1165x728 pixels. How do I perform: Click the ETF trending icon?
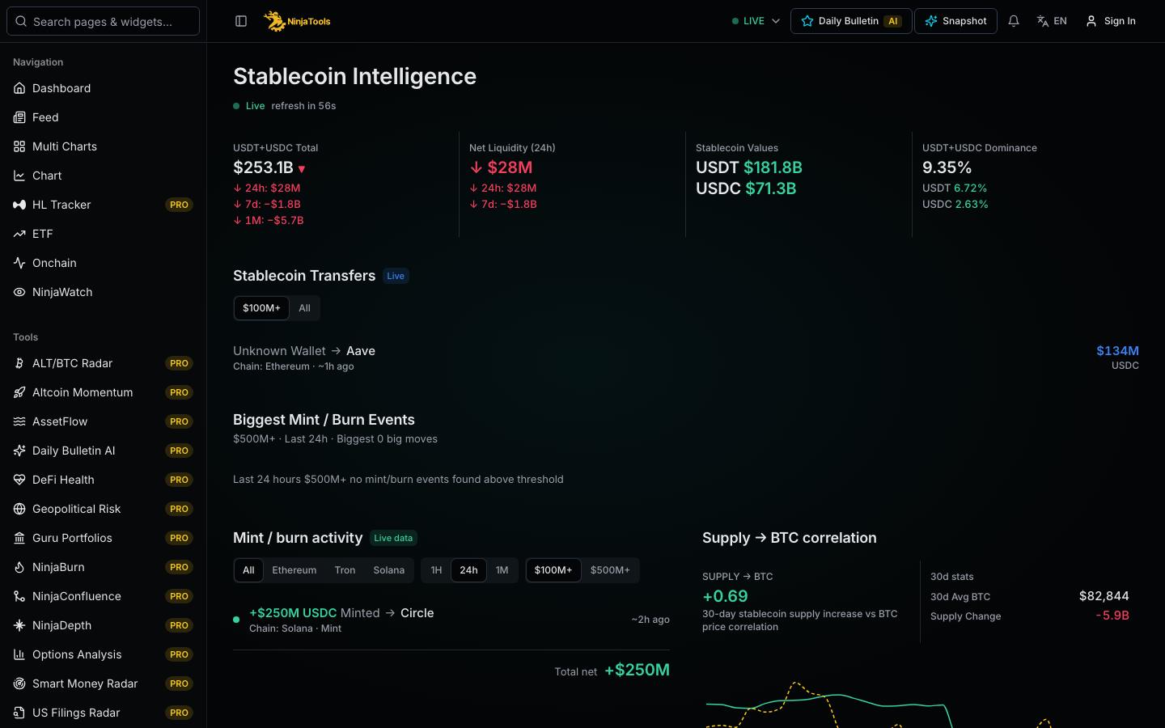tap(19, 234)
